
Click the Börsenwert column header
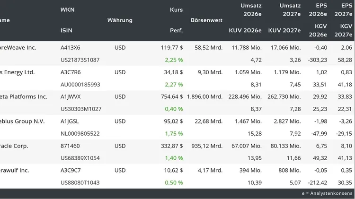coord(206,20)
